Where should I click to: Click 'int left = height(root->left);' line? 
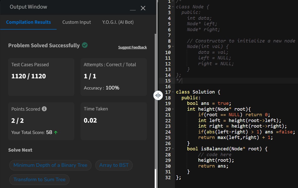(240, 121)
